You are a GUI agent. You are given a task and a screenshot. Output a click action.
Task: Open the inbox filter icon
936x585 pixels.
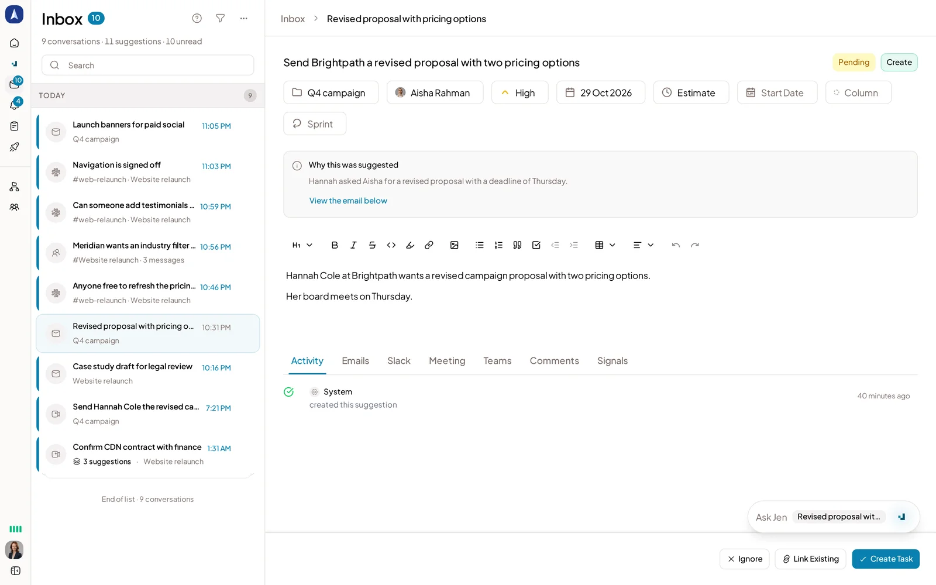[x=221, y=18]
